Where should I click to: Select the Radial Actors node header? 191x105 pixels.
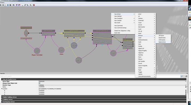point(74,31)
